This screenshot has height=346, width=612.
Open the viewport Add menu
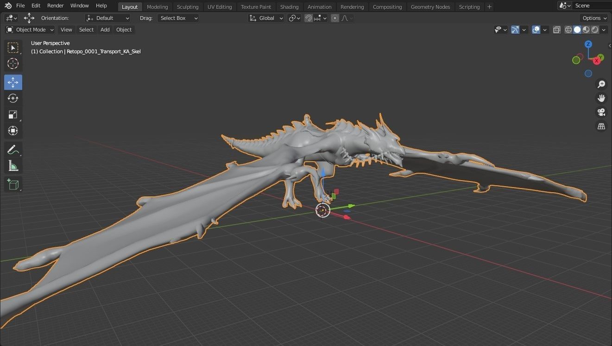(105, 30)
